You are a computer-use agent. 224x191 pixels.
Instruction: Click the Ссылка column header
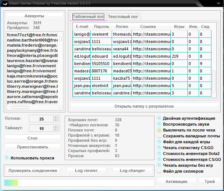(x=148, y=26)
